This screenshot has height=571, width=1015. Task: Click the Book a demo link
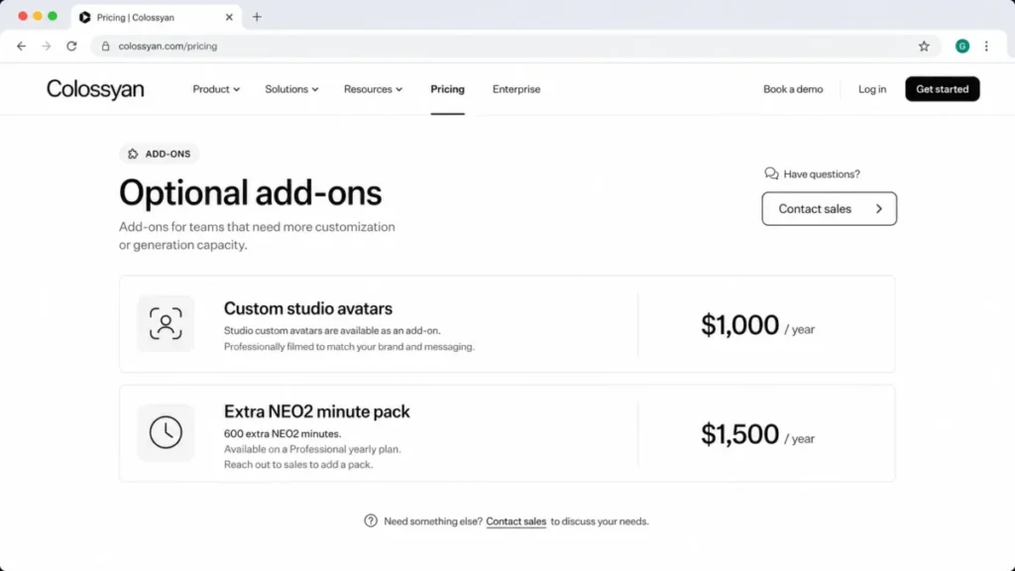[x=793, y=89]
